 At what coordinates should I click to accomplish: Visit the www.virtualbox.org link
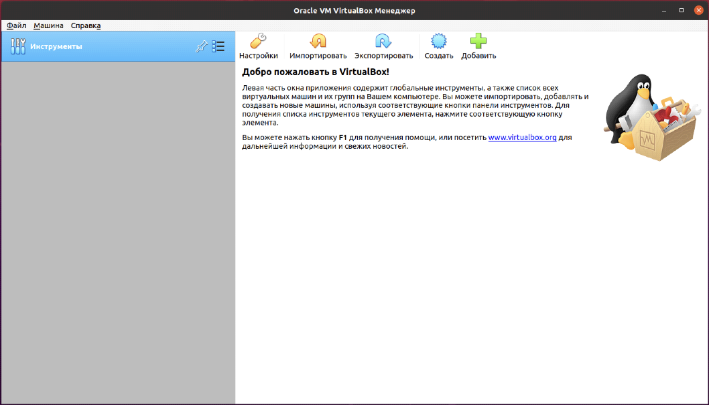click(522, 137)
